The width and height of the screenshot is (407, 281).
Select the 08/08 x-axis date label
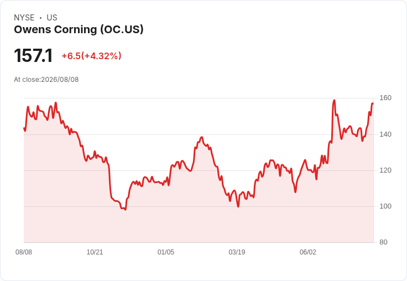pos(24,252)
